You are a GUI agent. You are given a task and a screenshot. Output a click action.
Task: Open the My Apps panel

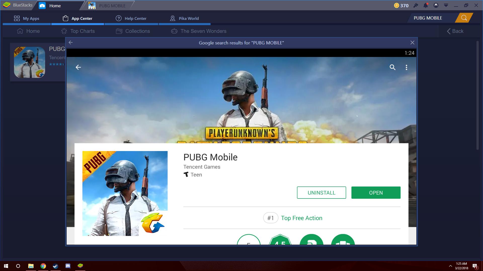[x=26, y=18]
